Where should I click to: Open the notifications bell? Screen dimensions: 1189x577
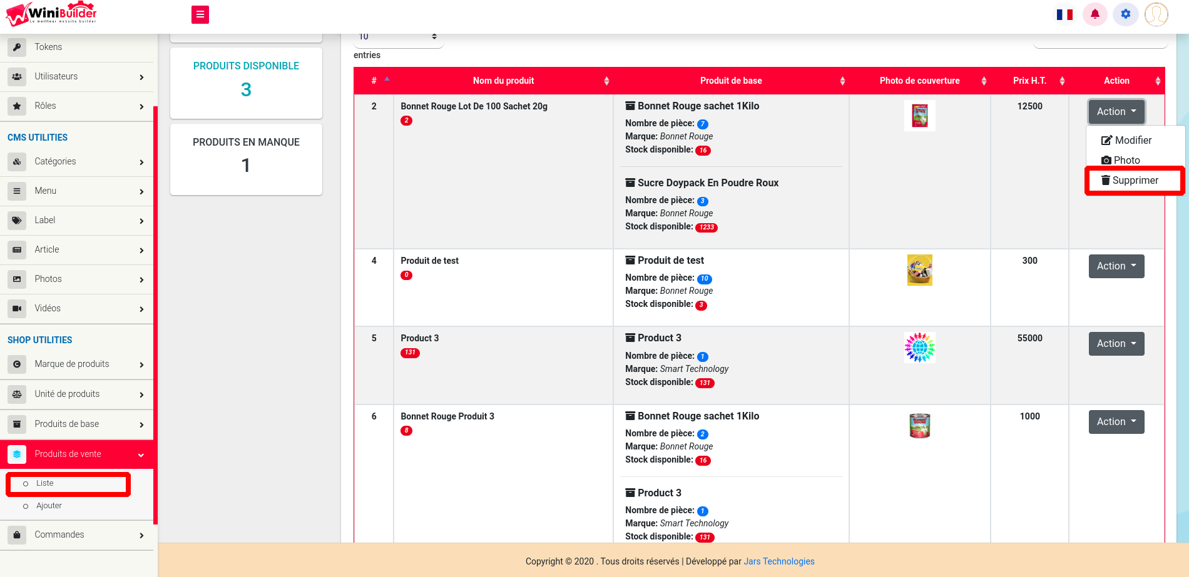[1095, 14]
